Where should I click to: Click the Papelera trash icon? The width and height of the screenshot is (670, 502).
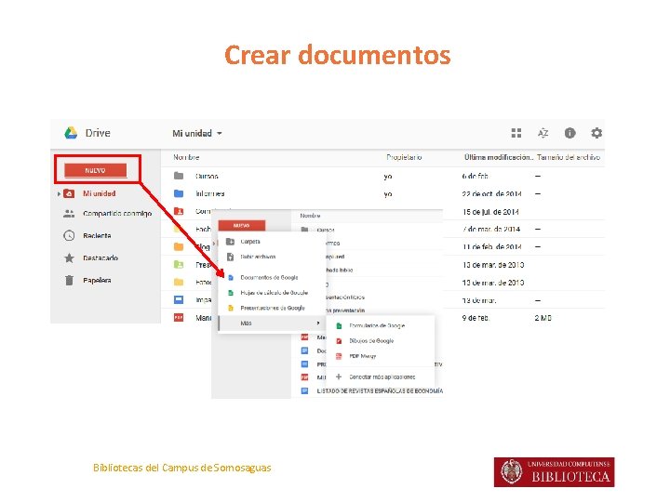[x=69, y=280]
